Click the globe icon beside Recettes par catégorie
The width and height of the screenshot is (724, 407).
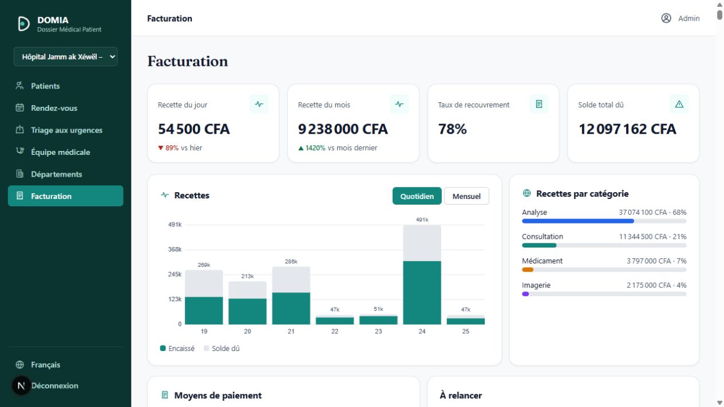pyautogui.click(x=527, y=194)
